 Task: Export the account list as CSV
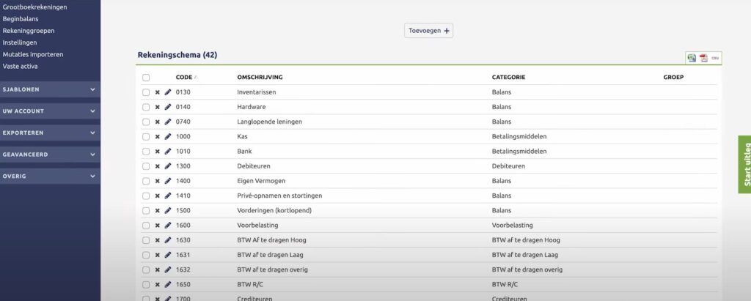(x=715, y=58)
